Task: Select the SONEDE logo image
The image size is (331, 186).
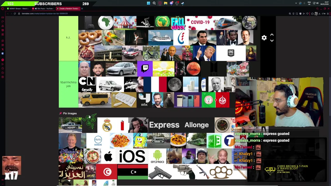Action: click(98, 141)
